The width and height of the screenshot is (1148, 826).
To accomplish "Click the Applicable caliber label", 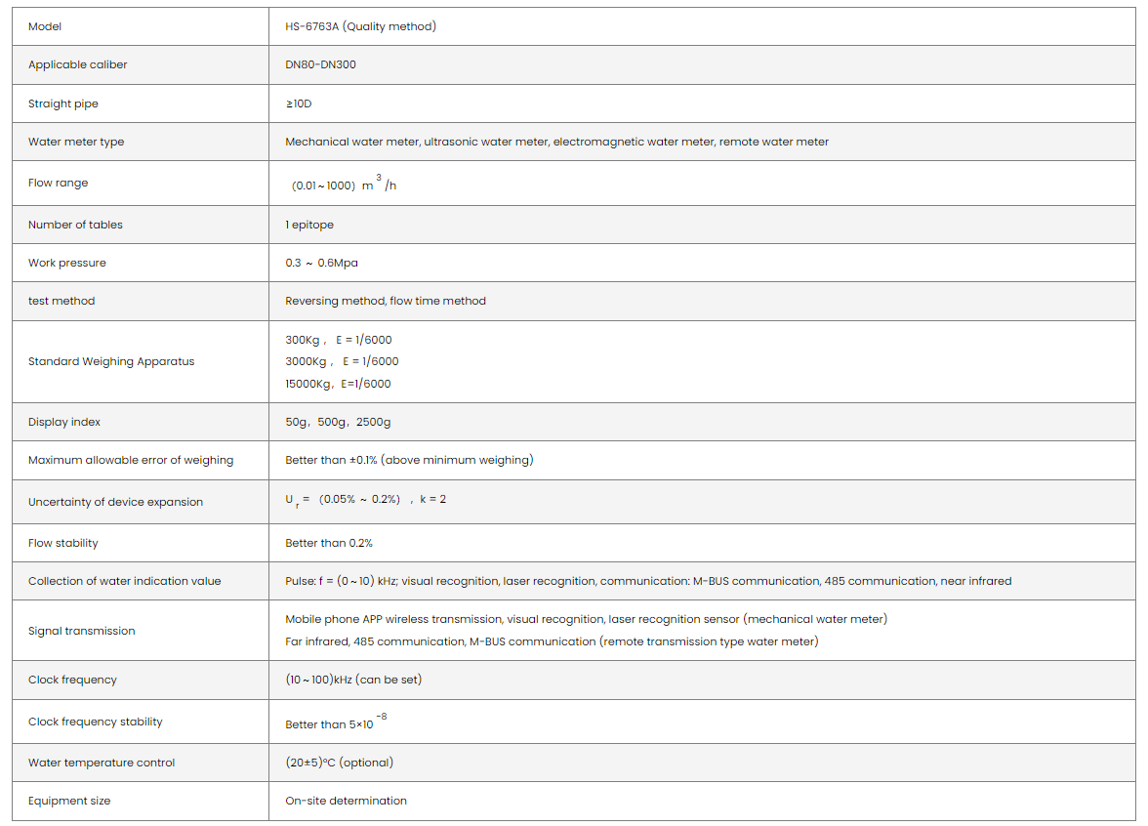I will [x=77, y=64].
